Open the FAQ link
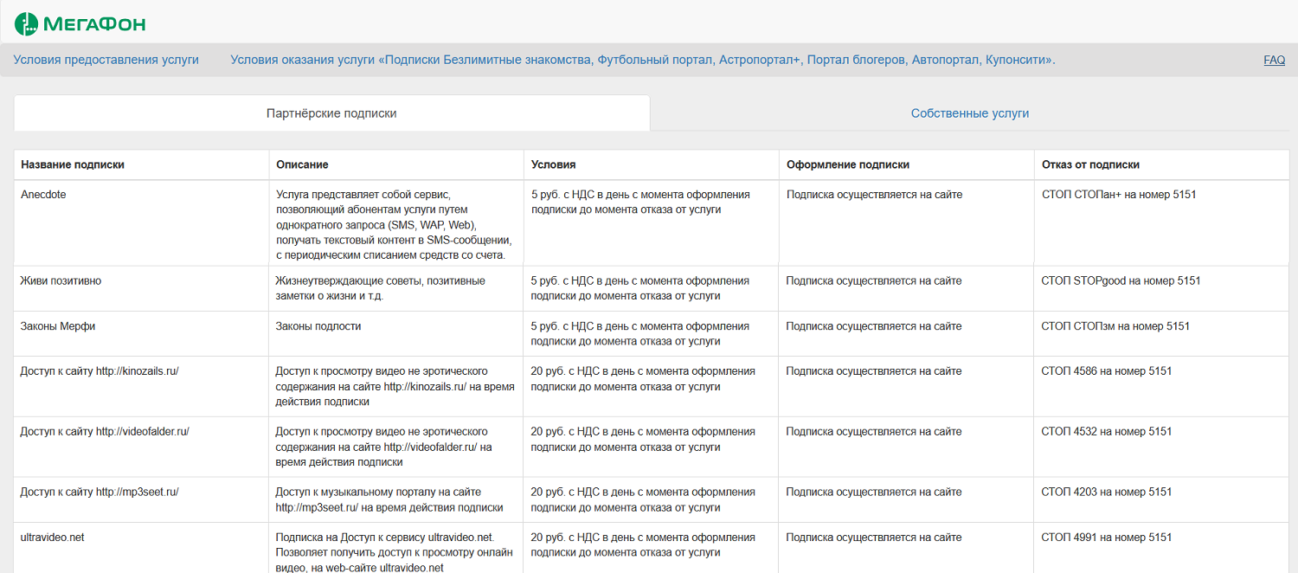The width and height of the screenshot is (1298, 573). [x=1273, y=60]
